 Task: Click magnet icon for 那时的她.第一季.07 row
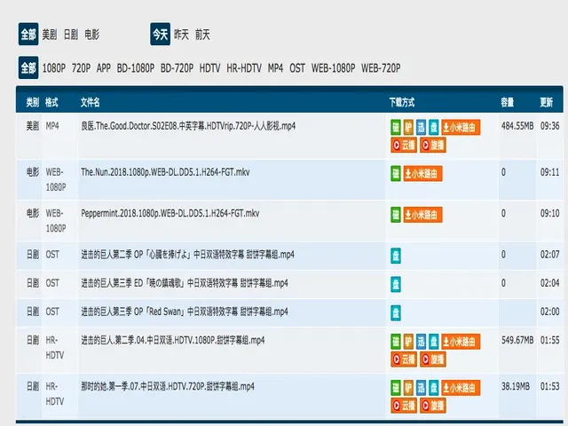pos(396,388)
